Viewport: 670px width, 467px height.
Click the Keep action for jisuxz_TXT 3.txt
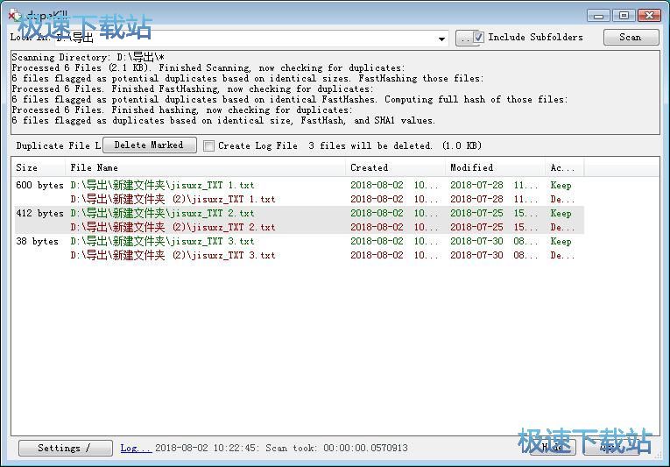[x=561, y=242]
